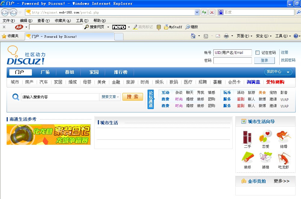Expand the 搜索文章 search type dropdown
Screen dimensions: 301x199
point(110,97)
